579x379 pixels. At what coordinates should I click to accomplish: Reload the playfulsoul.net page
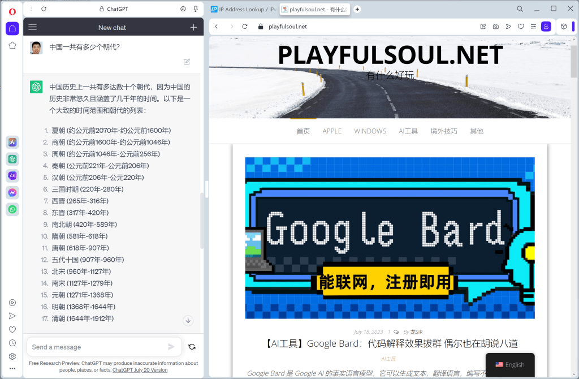click(x=245, y=27)
